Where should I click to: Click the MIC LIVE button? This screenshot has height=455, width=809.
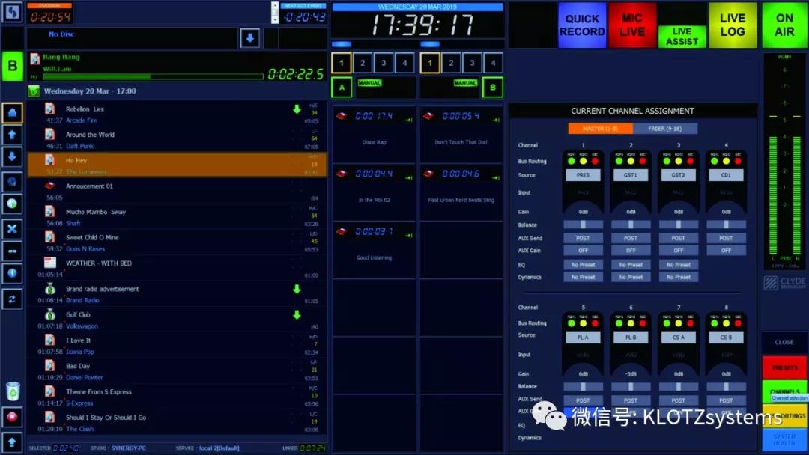pyautogui.click(x=632, y=25)
